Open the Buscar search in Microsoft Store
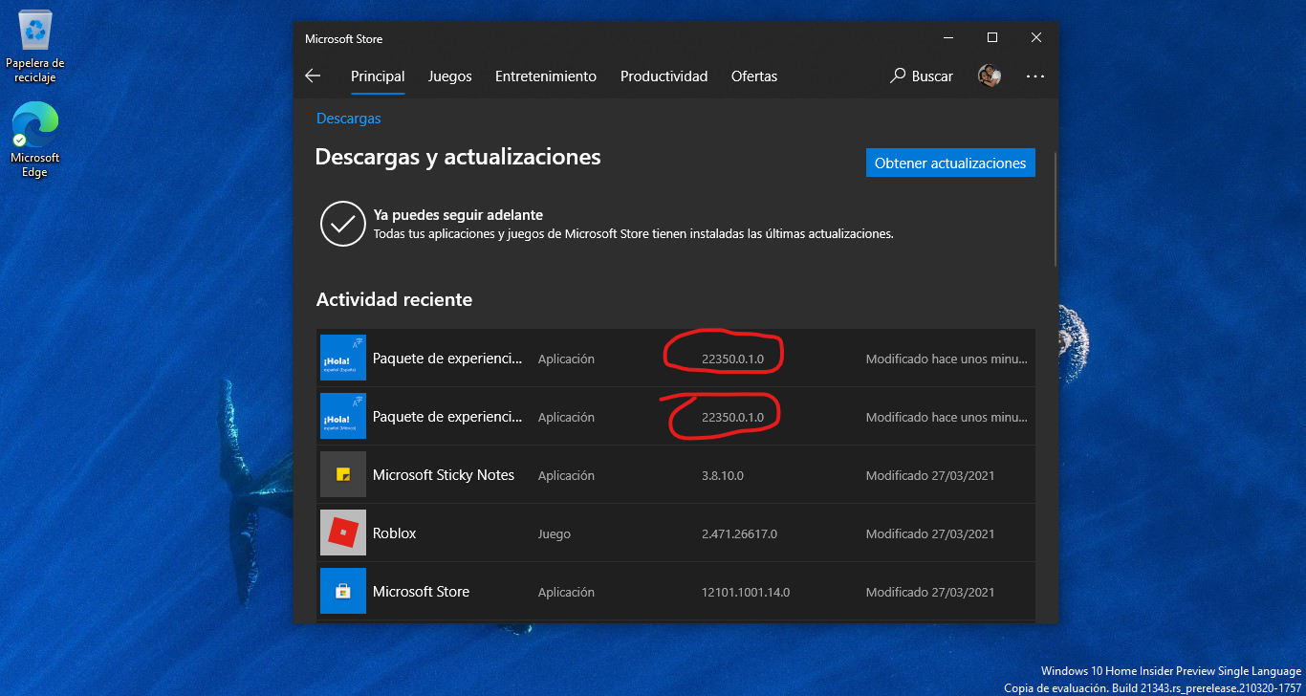This screenshot has height=696, width=1306. click(922, 76)
